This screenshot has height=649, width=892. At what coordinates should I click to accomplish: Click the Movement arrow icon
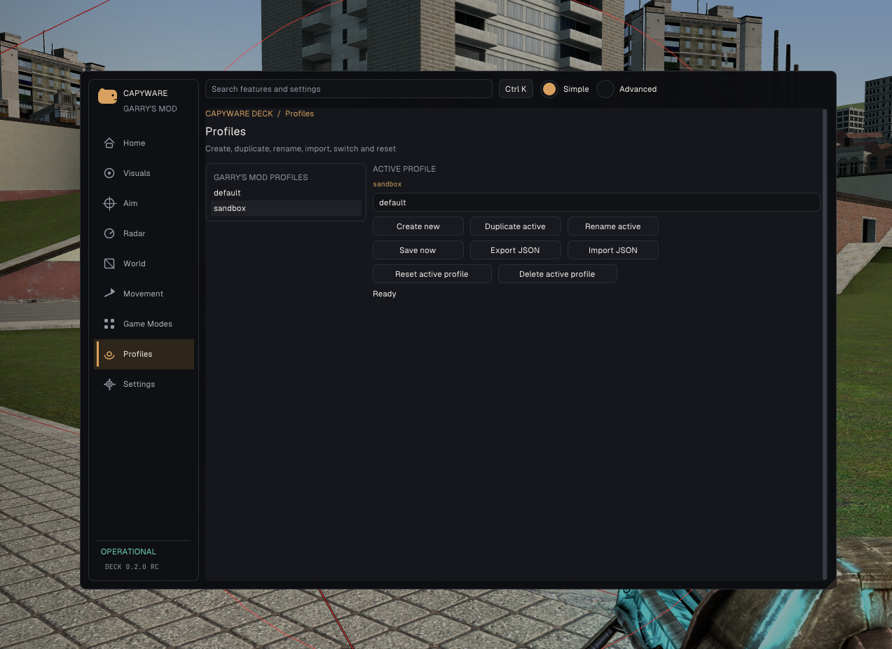click(109, 294)
